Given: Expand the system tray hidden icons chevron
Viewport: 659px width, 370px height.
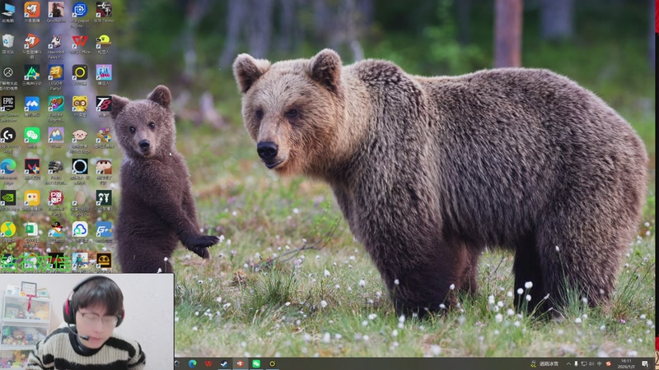Looking at the screenshot, I should pos(568,363).
